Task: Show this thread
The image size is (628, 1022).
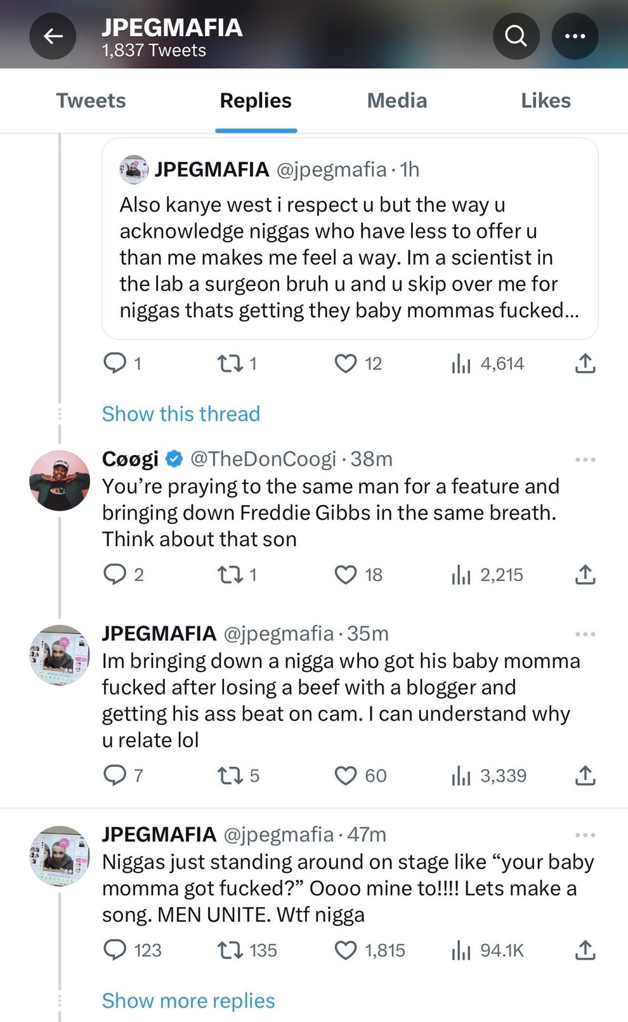Action: 181,414
